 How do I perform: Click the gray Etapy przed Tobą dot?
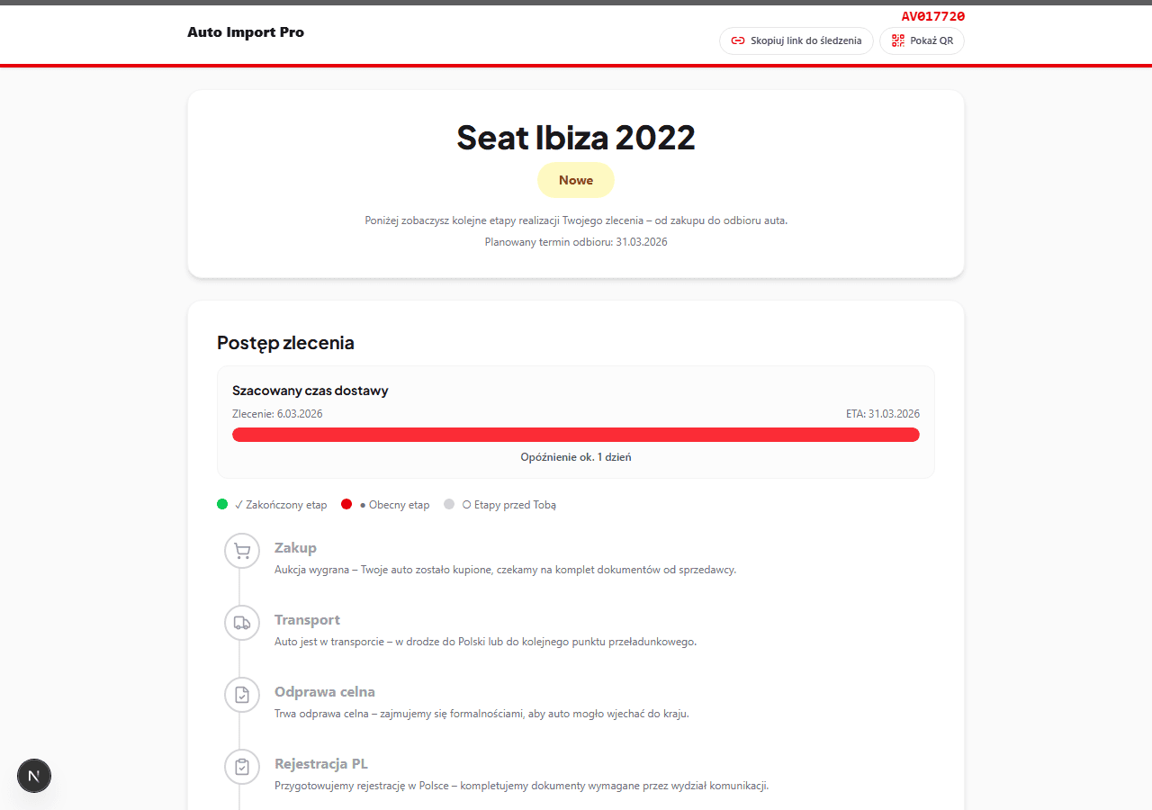click(x=449, y=504)
